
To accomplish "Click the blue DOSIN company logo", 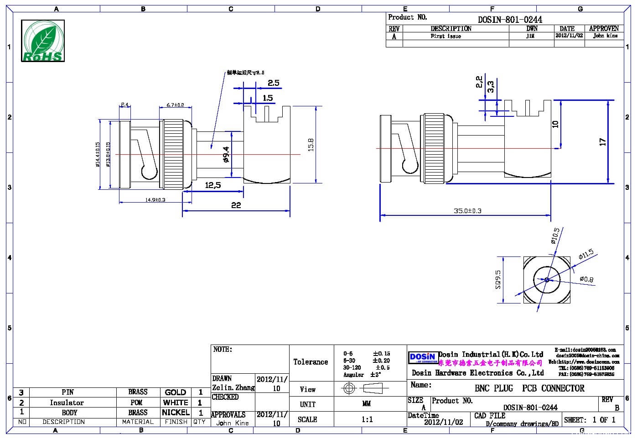I will point(423,357).
